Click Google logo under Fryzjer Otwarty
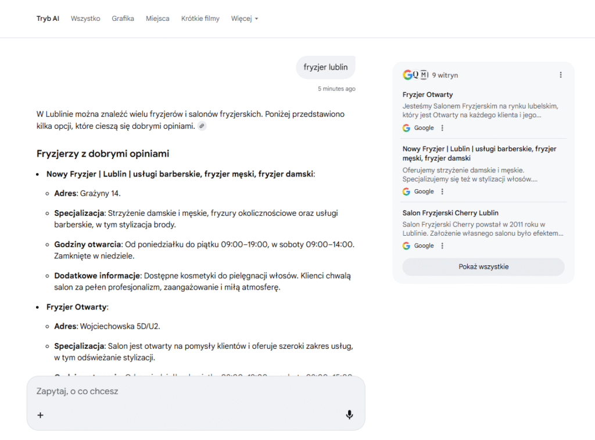This screenshot has height=440, width=595. tap(407, 128)
